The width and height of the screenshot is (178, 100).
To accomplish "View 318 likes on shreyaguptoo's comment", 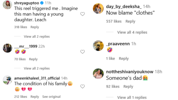I will pyautogui.click(x=21, y=27).
